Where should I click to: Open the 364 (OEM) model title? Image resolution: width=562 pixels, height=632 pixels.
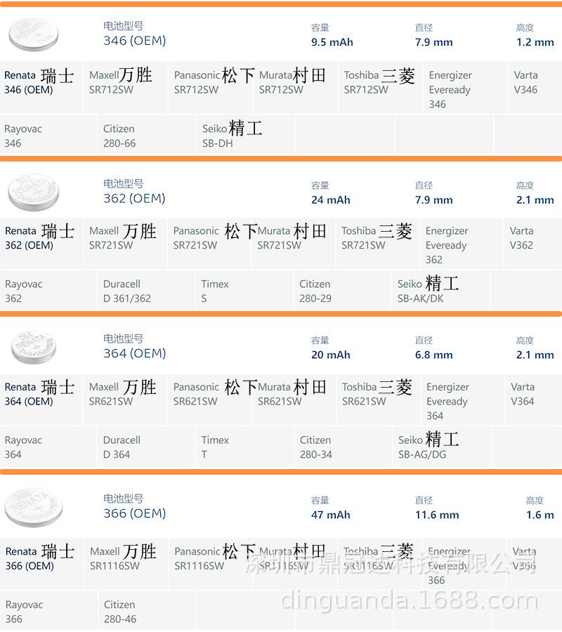point(135,353)
